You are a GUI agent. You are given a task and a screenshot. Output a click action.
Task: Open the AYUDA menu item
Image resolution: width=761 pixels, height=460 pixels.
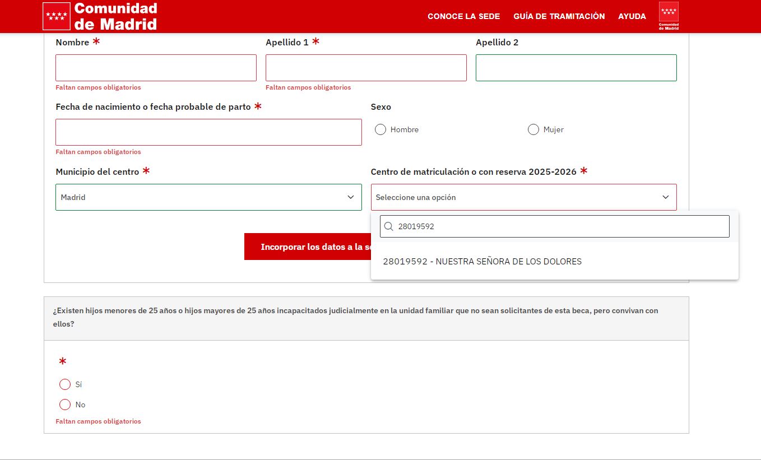click(x=632, y=16)
